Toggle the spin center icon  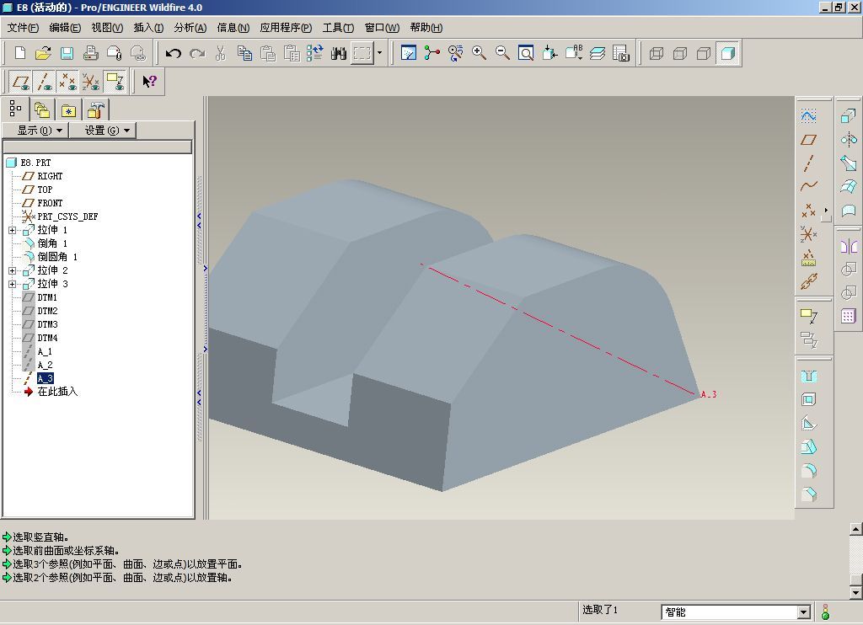pyautogui.click(x=432, y=53)
